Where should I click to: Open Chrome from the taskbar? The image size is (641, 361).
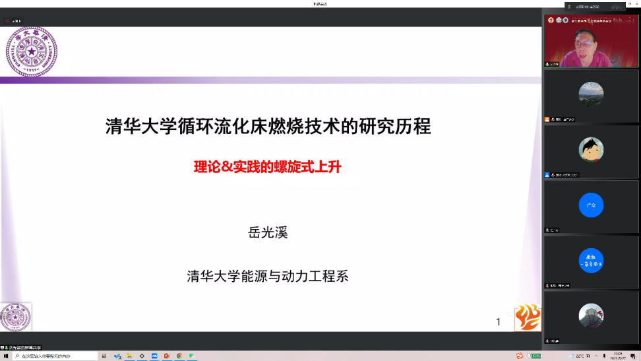179,356
